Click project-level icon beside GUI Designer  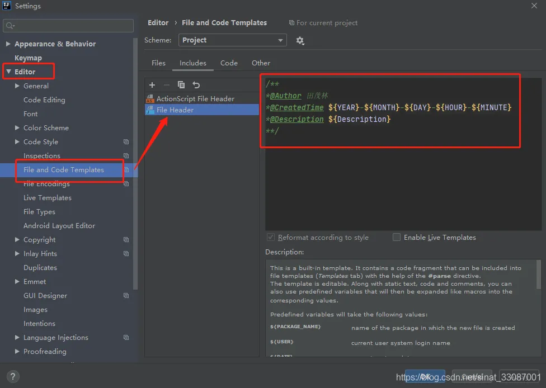point(126,295)
